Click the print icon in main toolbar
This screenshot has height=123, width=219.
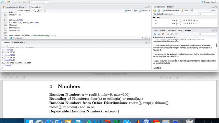[24, 2]
